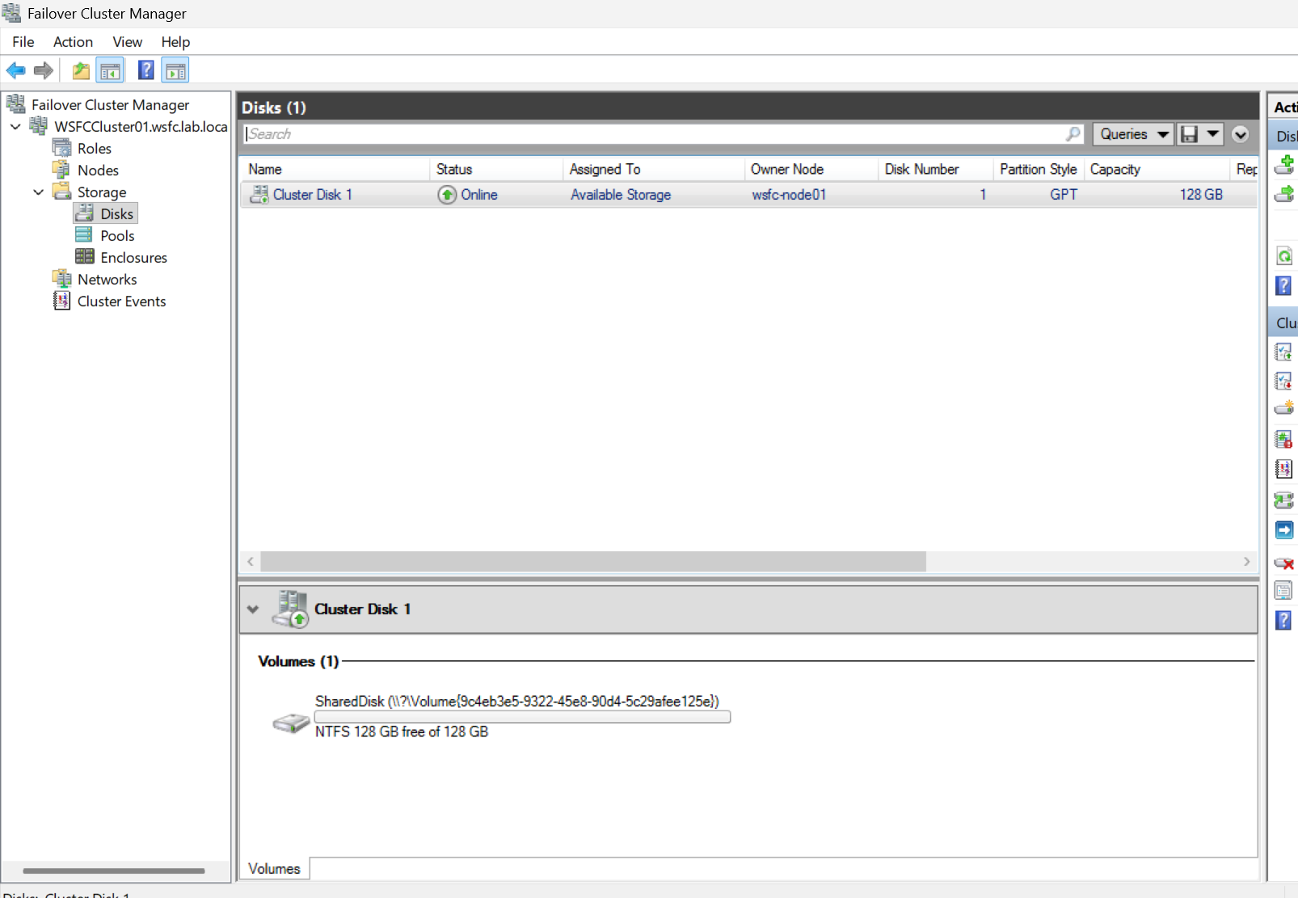
Task: Click the grayed forward navigation arrow
Action: click(x=44, y=70)
